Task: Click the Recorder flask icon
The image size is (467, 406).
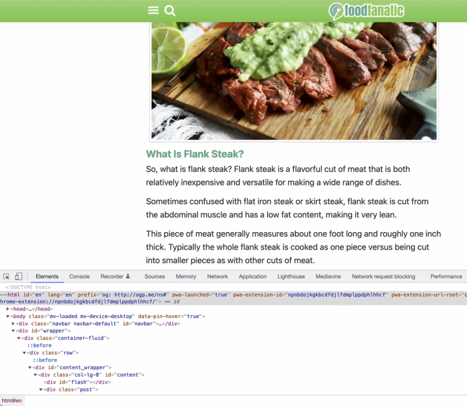Action: 128,276
